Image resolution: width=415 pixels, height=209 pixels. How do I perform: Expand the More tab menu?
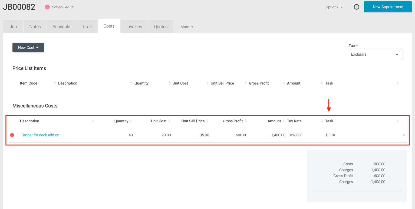pos(187,27)
